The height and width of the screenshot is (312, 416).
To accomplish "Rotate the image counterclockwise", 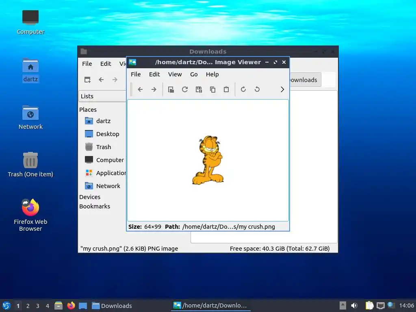I will click(x=257, y=89).
